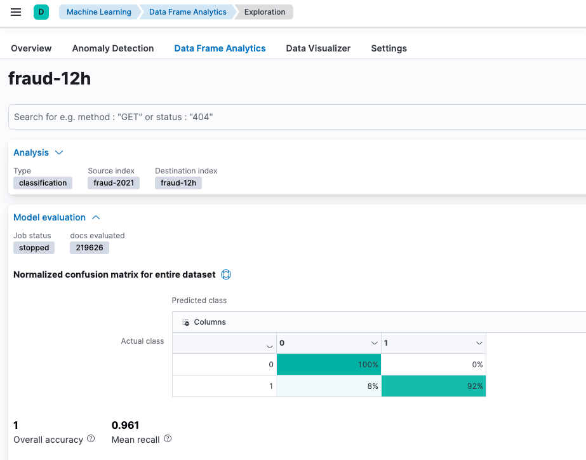Click the 92% true positive cell
586x460 pixels.
click(434, 386)
